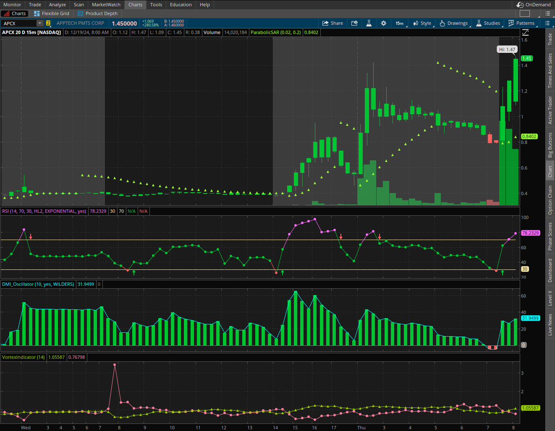Click the APCX 20 D 15m chart title
The height and width of the screenshot is (431, 555).
(31, 32)
